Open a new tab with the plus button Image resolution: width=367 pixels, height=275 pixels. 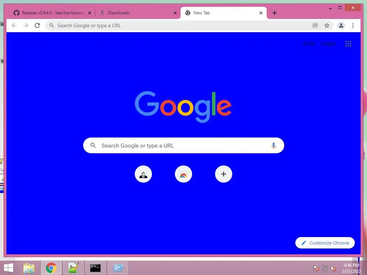[x=275, y=13]
